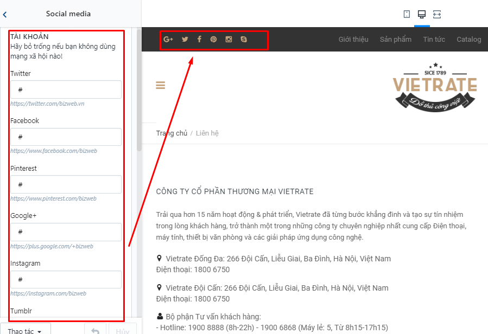Click the undo arrow button

[x=95, y=330]
